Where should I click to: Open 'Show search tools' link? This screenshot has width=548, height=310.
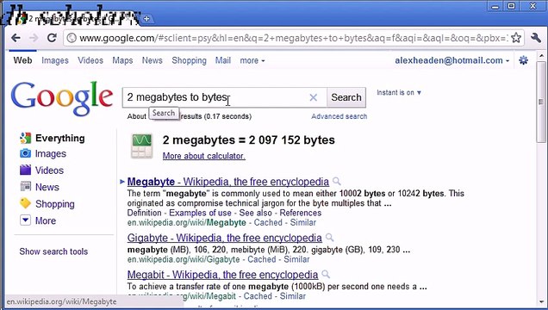click(x=53, y=251)
